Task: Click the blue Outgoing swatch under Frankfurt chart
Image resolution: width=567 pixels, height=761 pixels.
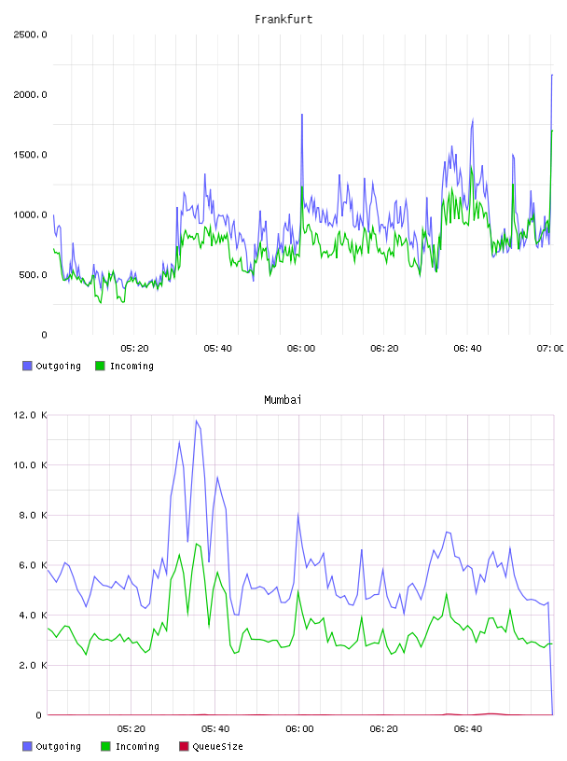Action: [x=27, y=366]
